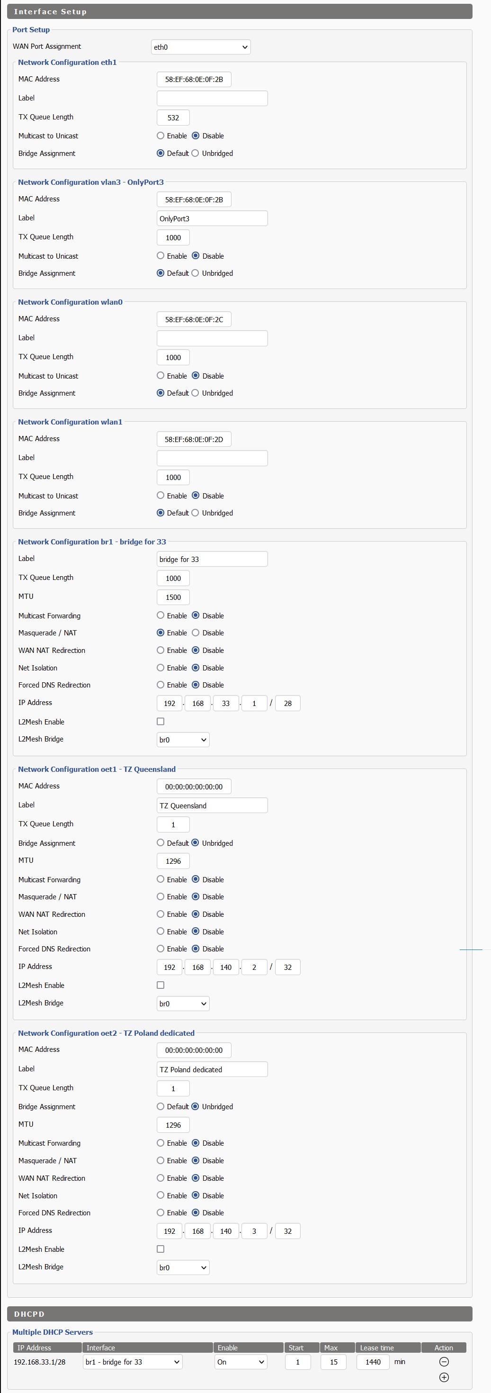This screenshot has width=491, height=1393.
Task: Check L2Mesh Enable for oet2 TZ Poland
Action: tap(161, 1249)
